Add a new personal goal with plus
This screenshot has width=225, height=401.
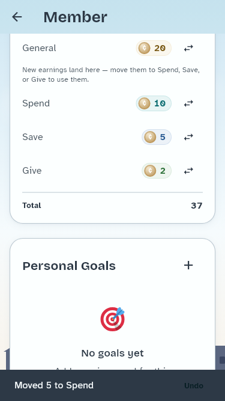(x=188, y=266)
